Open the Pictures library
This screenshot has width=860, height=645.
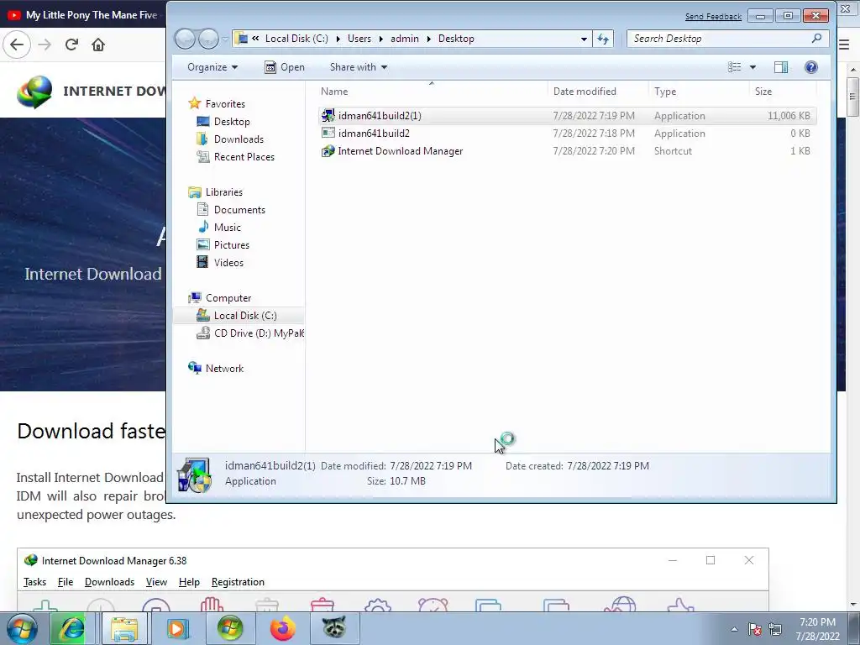232,244
